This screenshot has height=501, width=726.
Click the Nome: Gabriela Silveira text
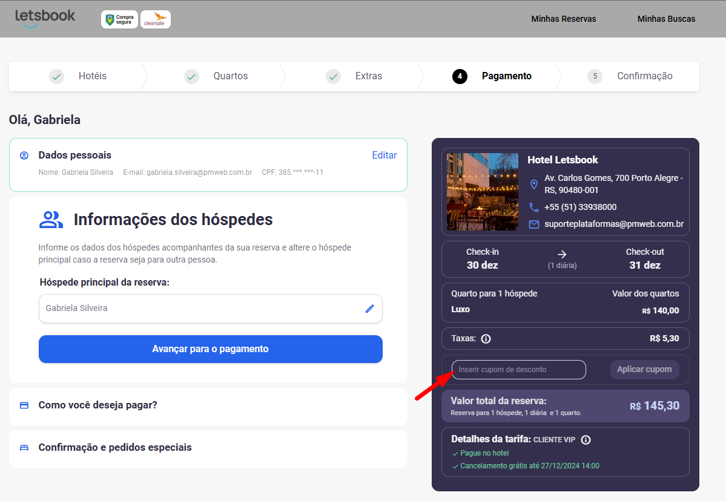tap(76, 172)
